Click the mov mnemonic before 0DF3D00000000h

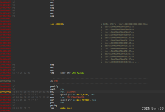tap(52, 97)
